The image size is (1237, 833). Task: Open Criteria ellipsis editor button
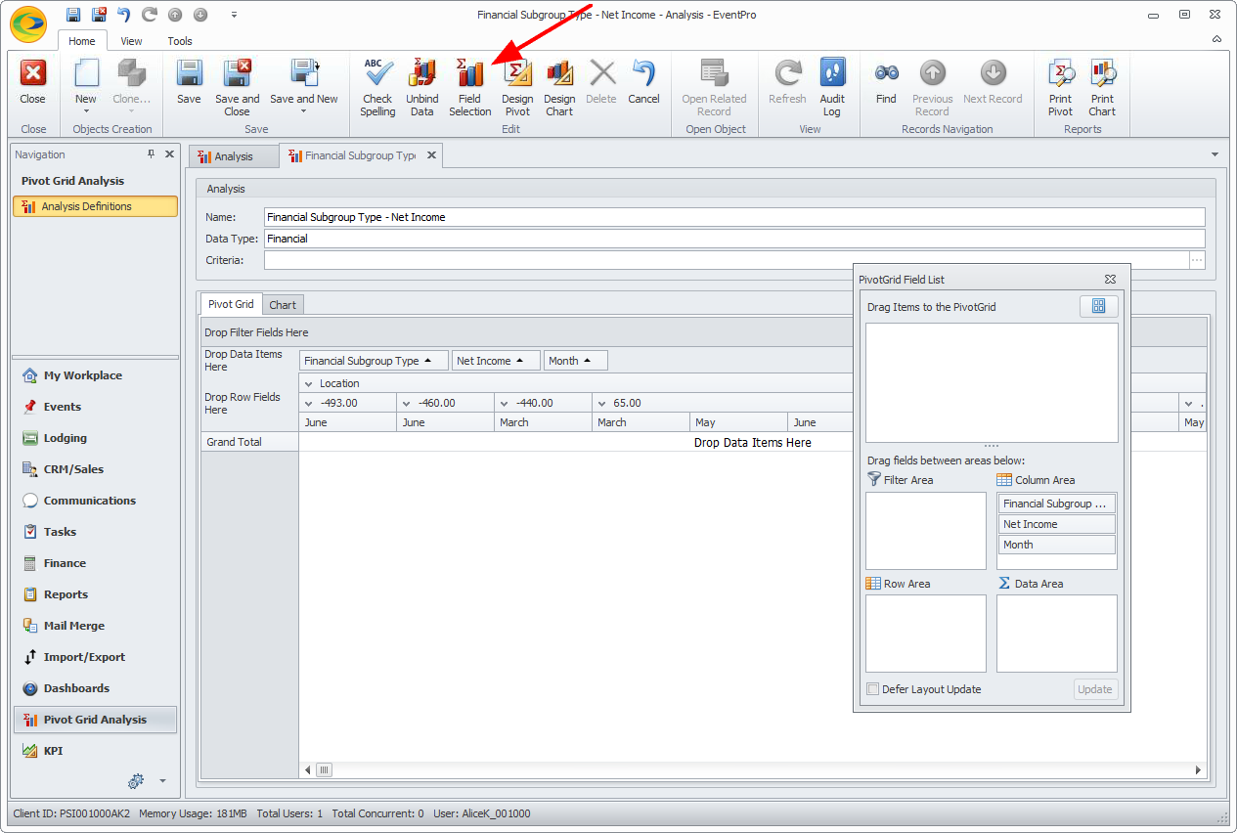tap(1197, 260)
